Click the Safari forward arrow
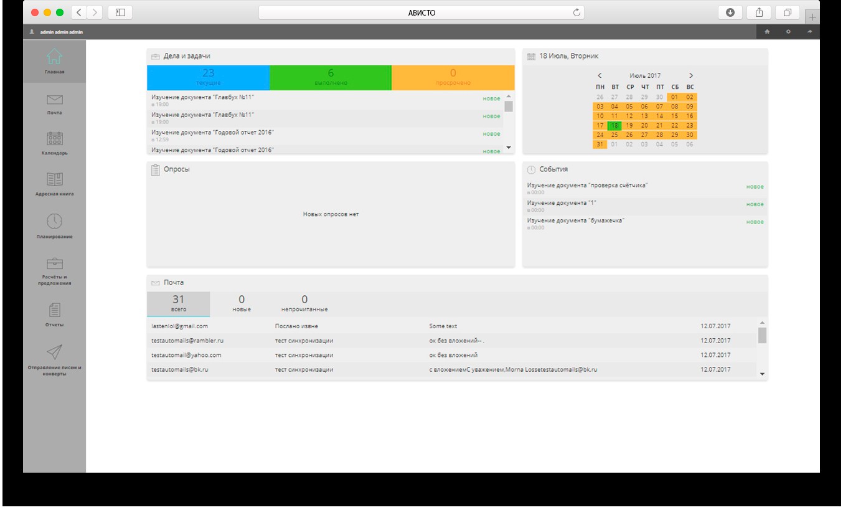Viewport: 843px width, 520px height. (x=95, y=12)
